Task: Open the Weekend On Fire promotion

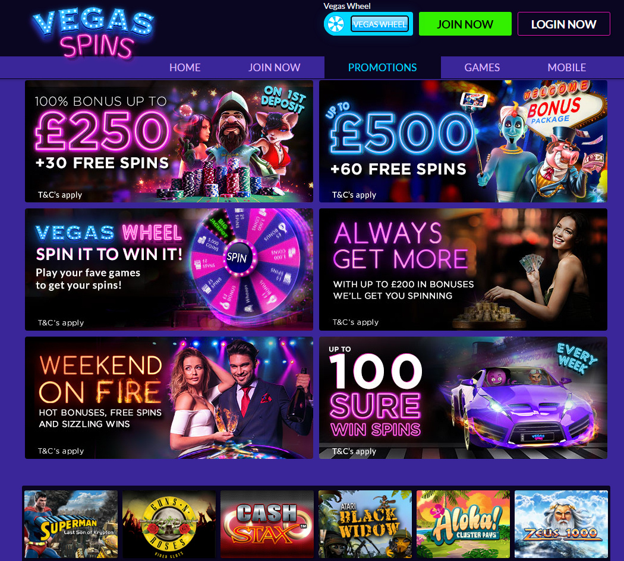Action: click(x=169, y=398)
